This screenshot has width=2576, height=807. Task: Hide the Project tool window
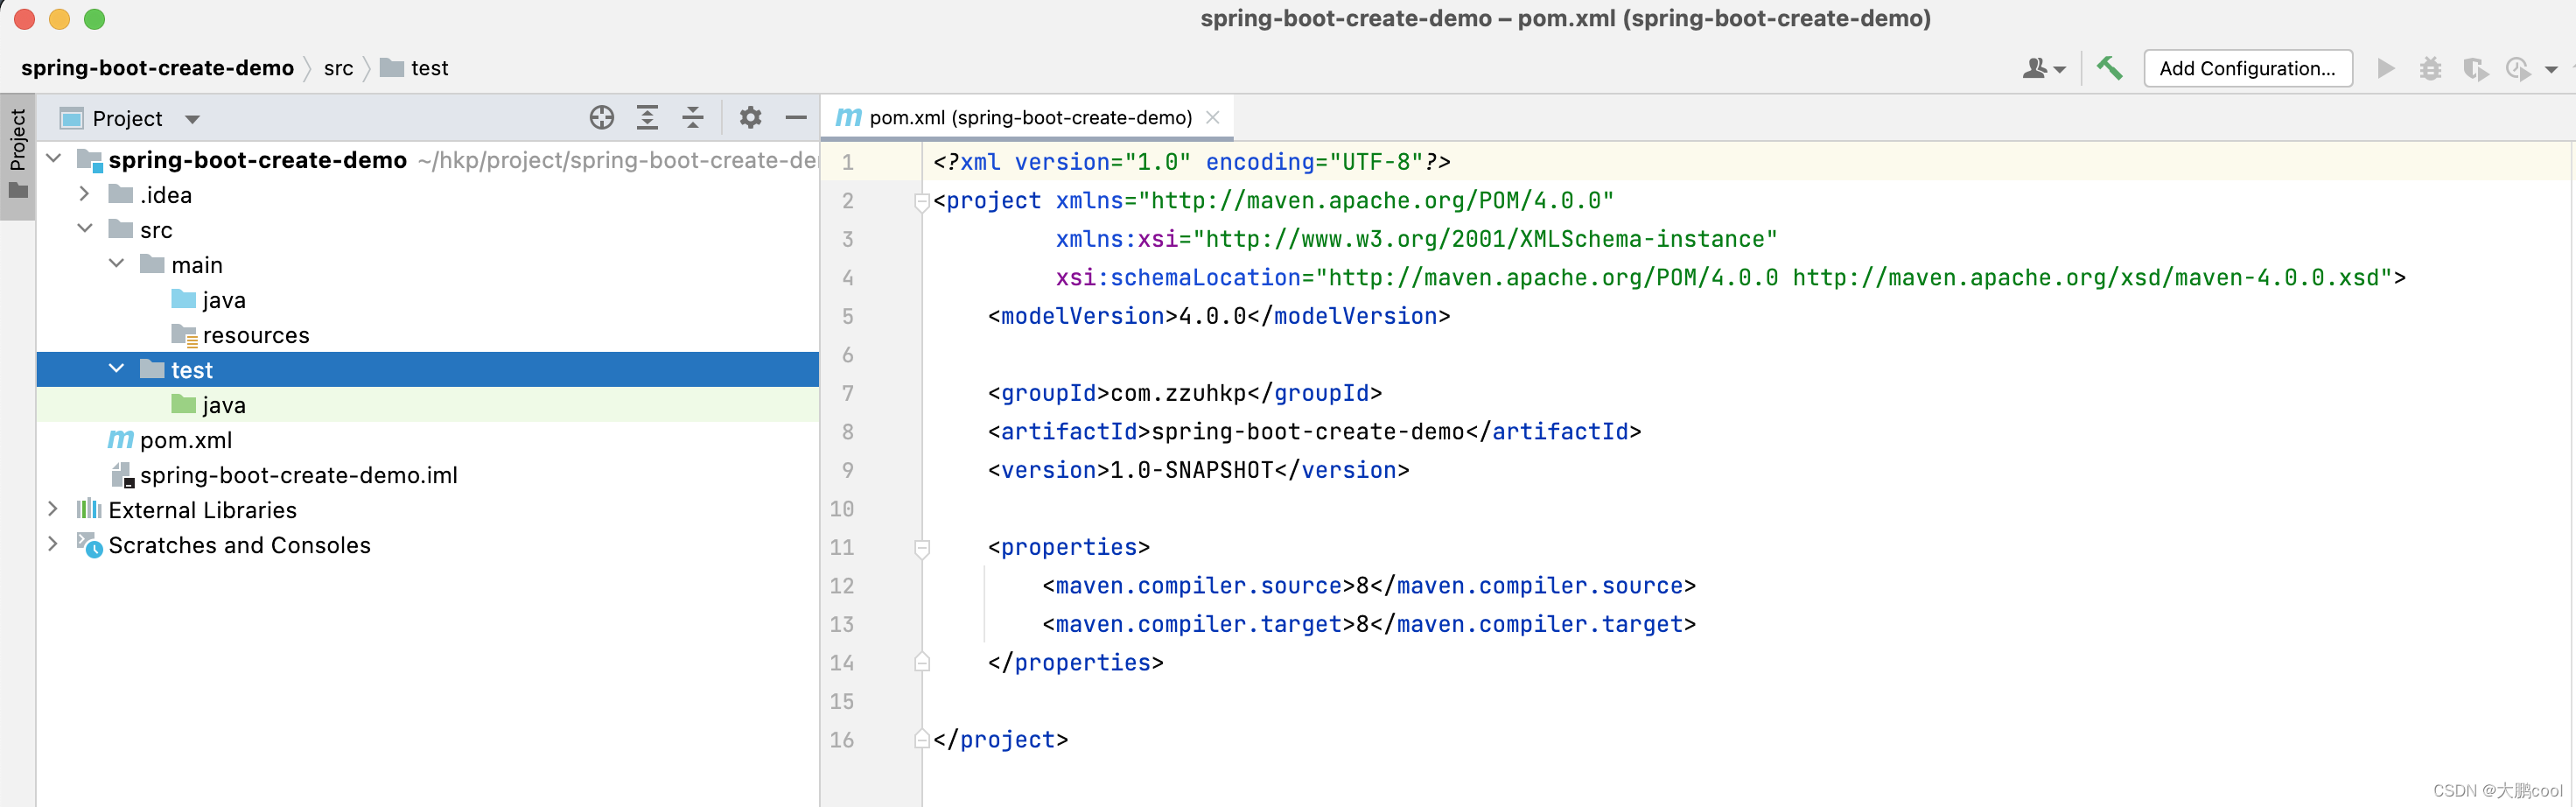[796, 118]
